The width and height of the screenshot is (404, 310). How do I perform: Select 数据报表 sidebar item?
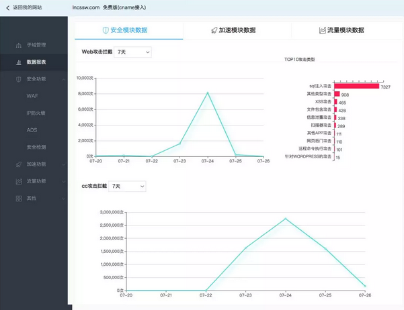[34, 62]
